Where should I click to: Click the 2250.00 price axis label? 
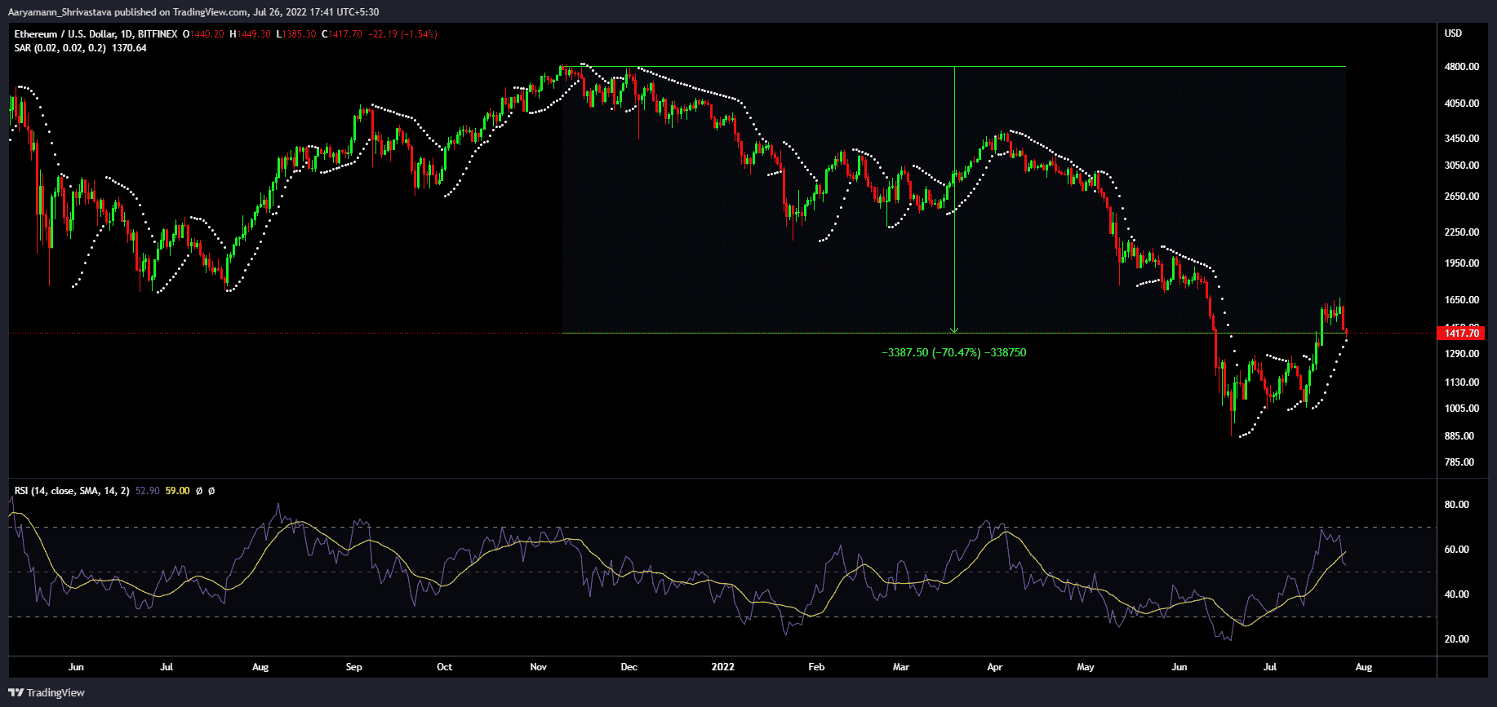(x=1461, y=232)
